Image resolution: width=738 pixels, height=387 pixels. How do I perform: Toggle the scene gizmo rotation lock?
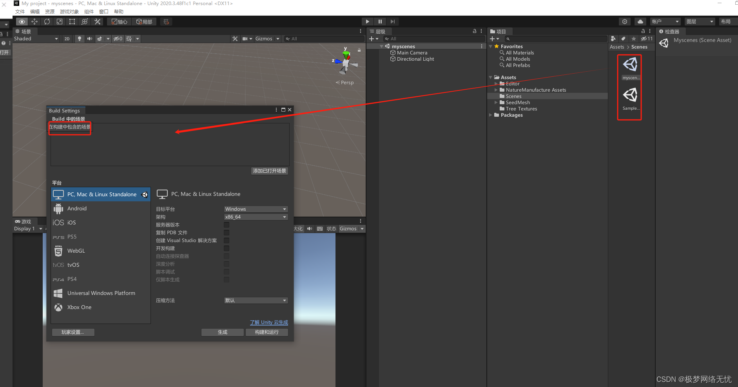pos(359,50)
